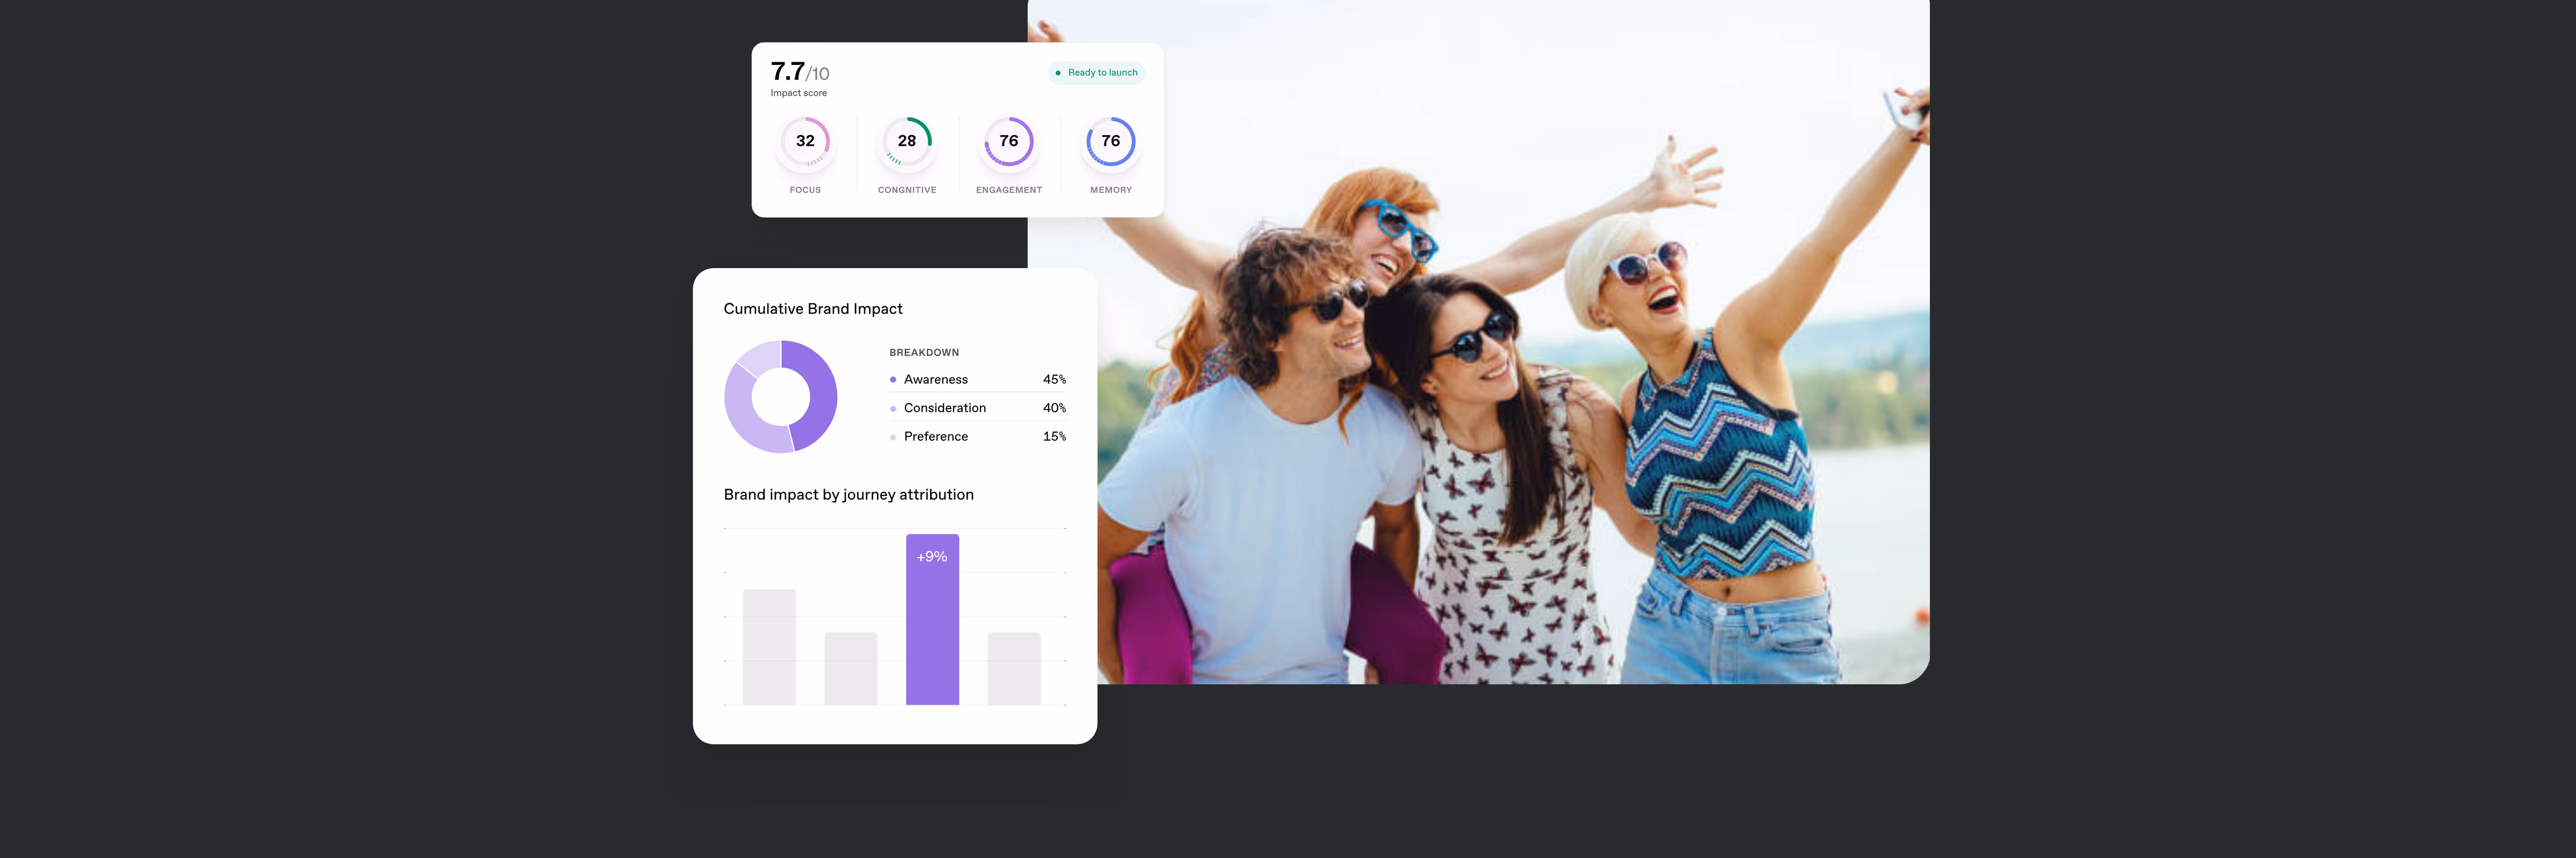The width and height of the screenshot is (2576, 858).
Task: Click the Ready to launch status badge
Action: (1096, 73)
